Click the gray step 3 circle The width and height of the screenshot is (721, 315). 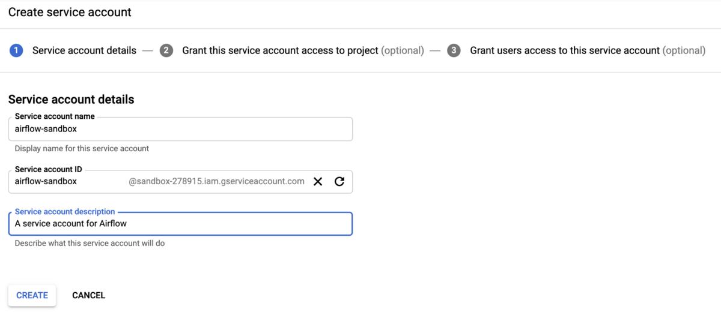[454, 50]
